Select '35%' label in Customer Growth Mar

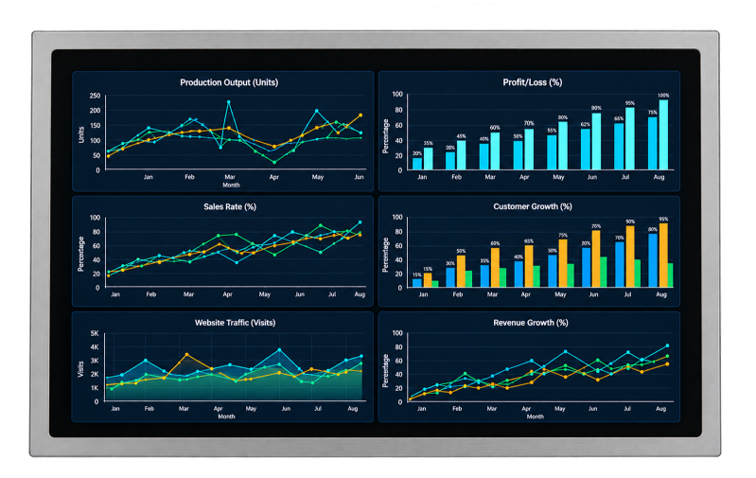pos(484,261)
